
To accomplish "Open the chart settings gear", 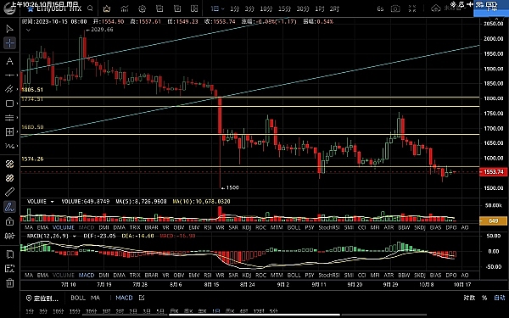I will [142, 9].
